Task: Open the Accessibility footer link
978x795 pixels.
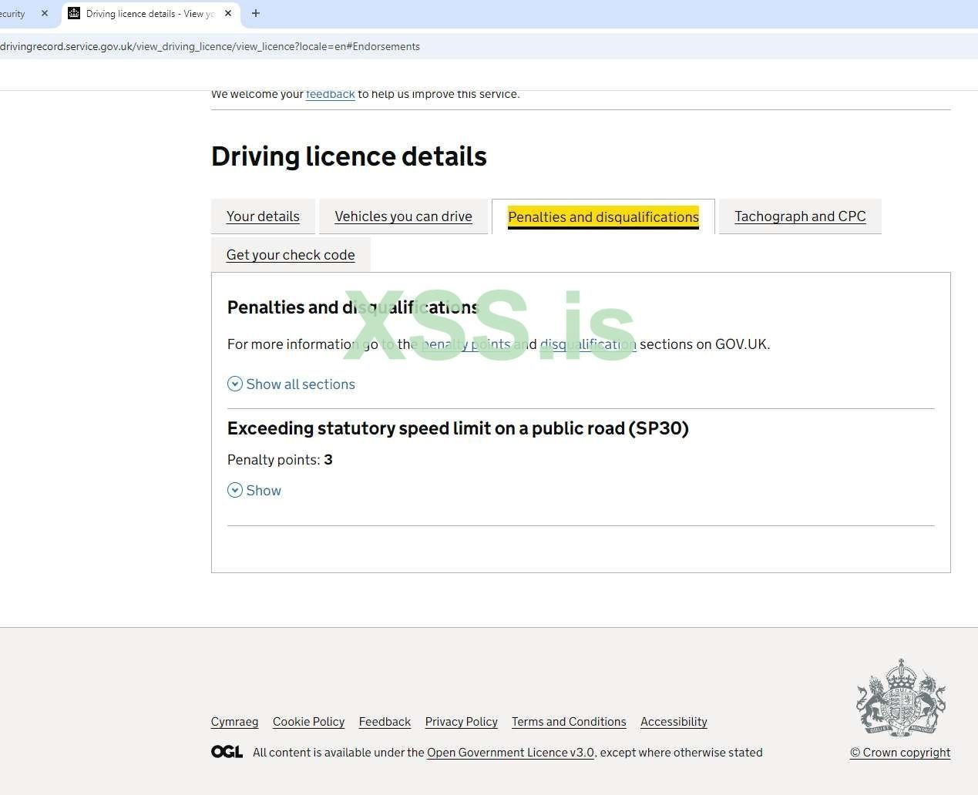Action: click(674, 722)
